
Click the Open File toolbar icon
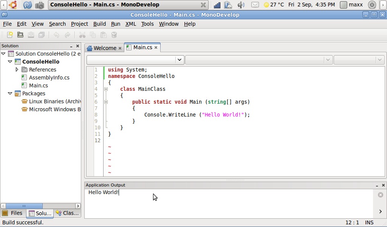pos(20,35)
